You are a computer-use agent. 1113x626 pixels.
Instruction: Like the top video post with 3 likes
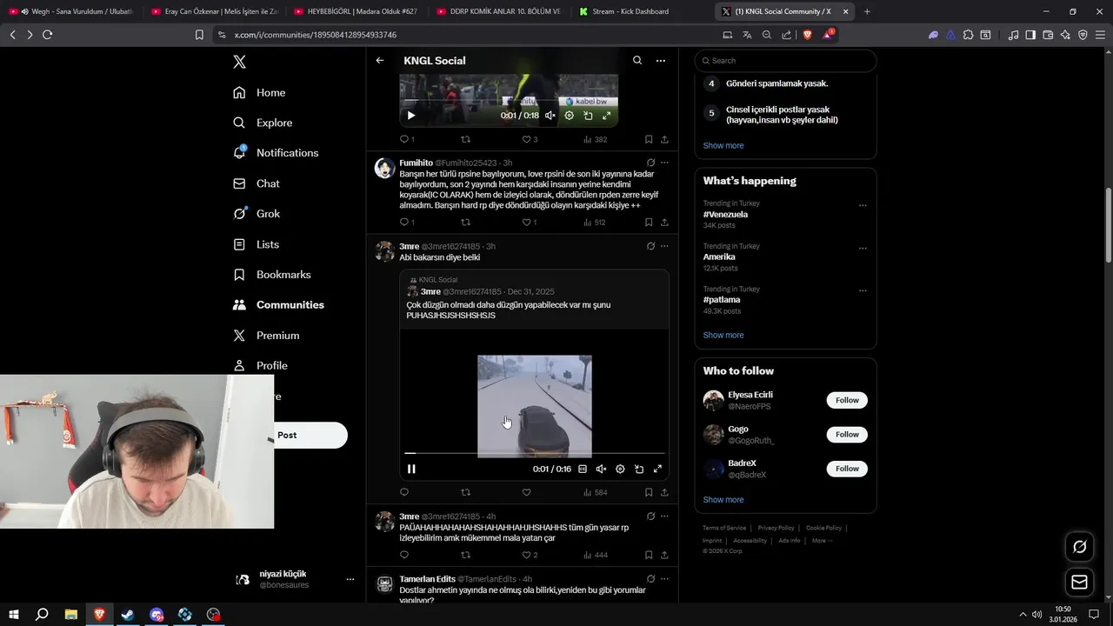pyautogui.click(x=530, y=139)
